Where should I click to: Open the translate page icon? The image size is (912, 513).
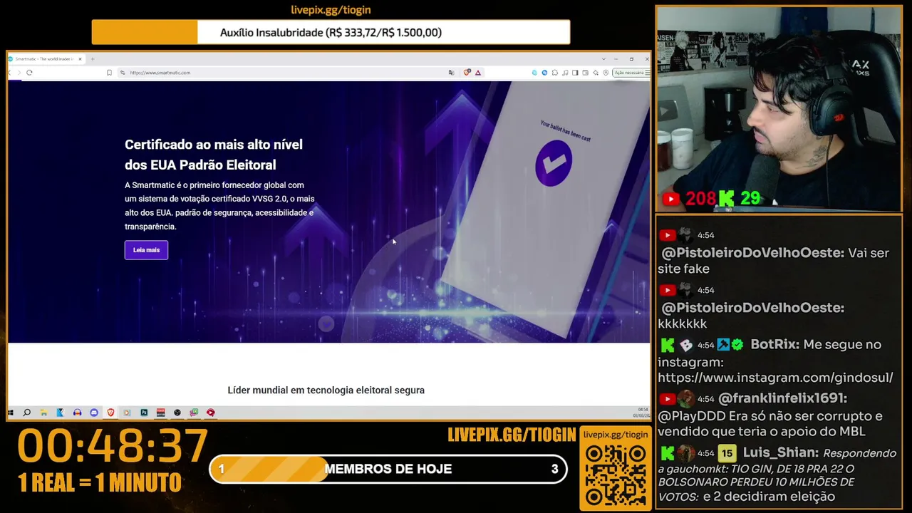(x=451, y=73)
